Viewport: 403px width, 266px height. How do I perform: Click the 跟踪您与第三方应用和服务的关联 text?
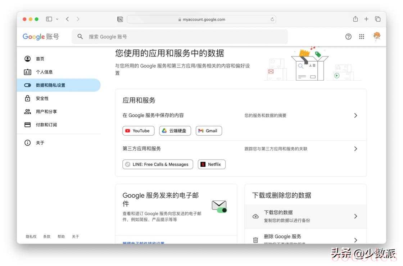pos(276,149)
